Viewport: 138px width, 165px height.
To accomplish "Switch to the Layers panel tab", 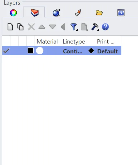I will click(x=35, y=12).
